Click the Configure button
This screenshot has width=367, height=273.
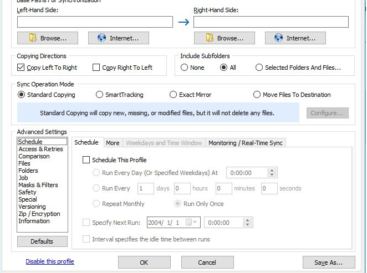click(328, 113)
